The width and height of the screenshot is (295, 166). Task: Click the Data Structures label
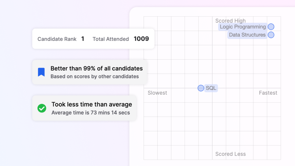247,35
